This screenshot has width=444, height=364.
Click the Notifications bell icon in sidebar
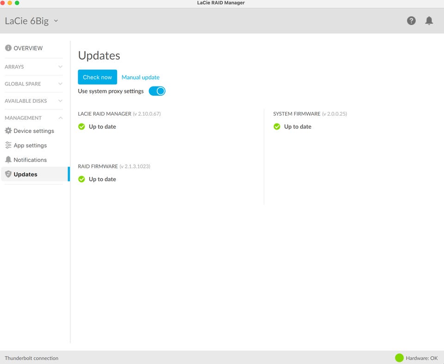click(8, 160)
